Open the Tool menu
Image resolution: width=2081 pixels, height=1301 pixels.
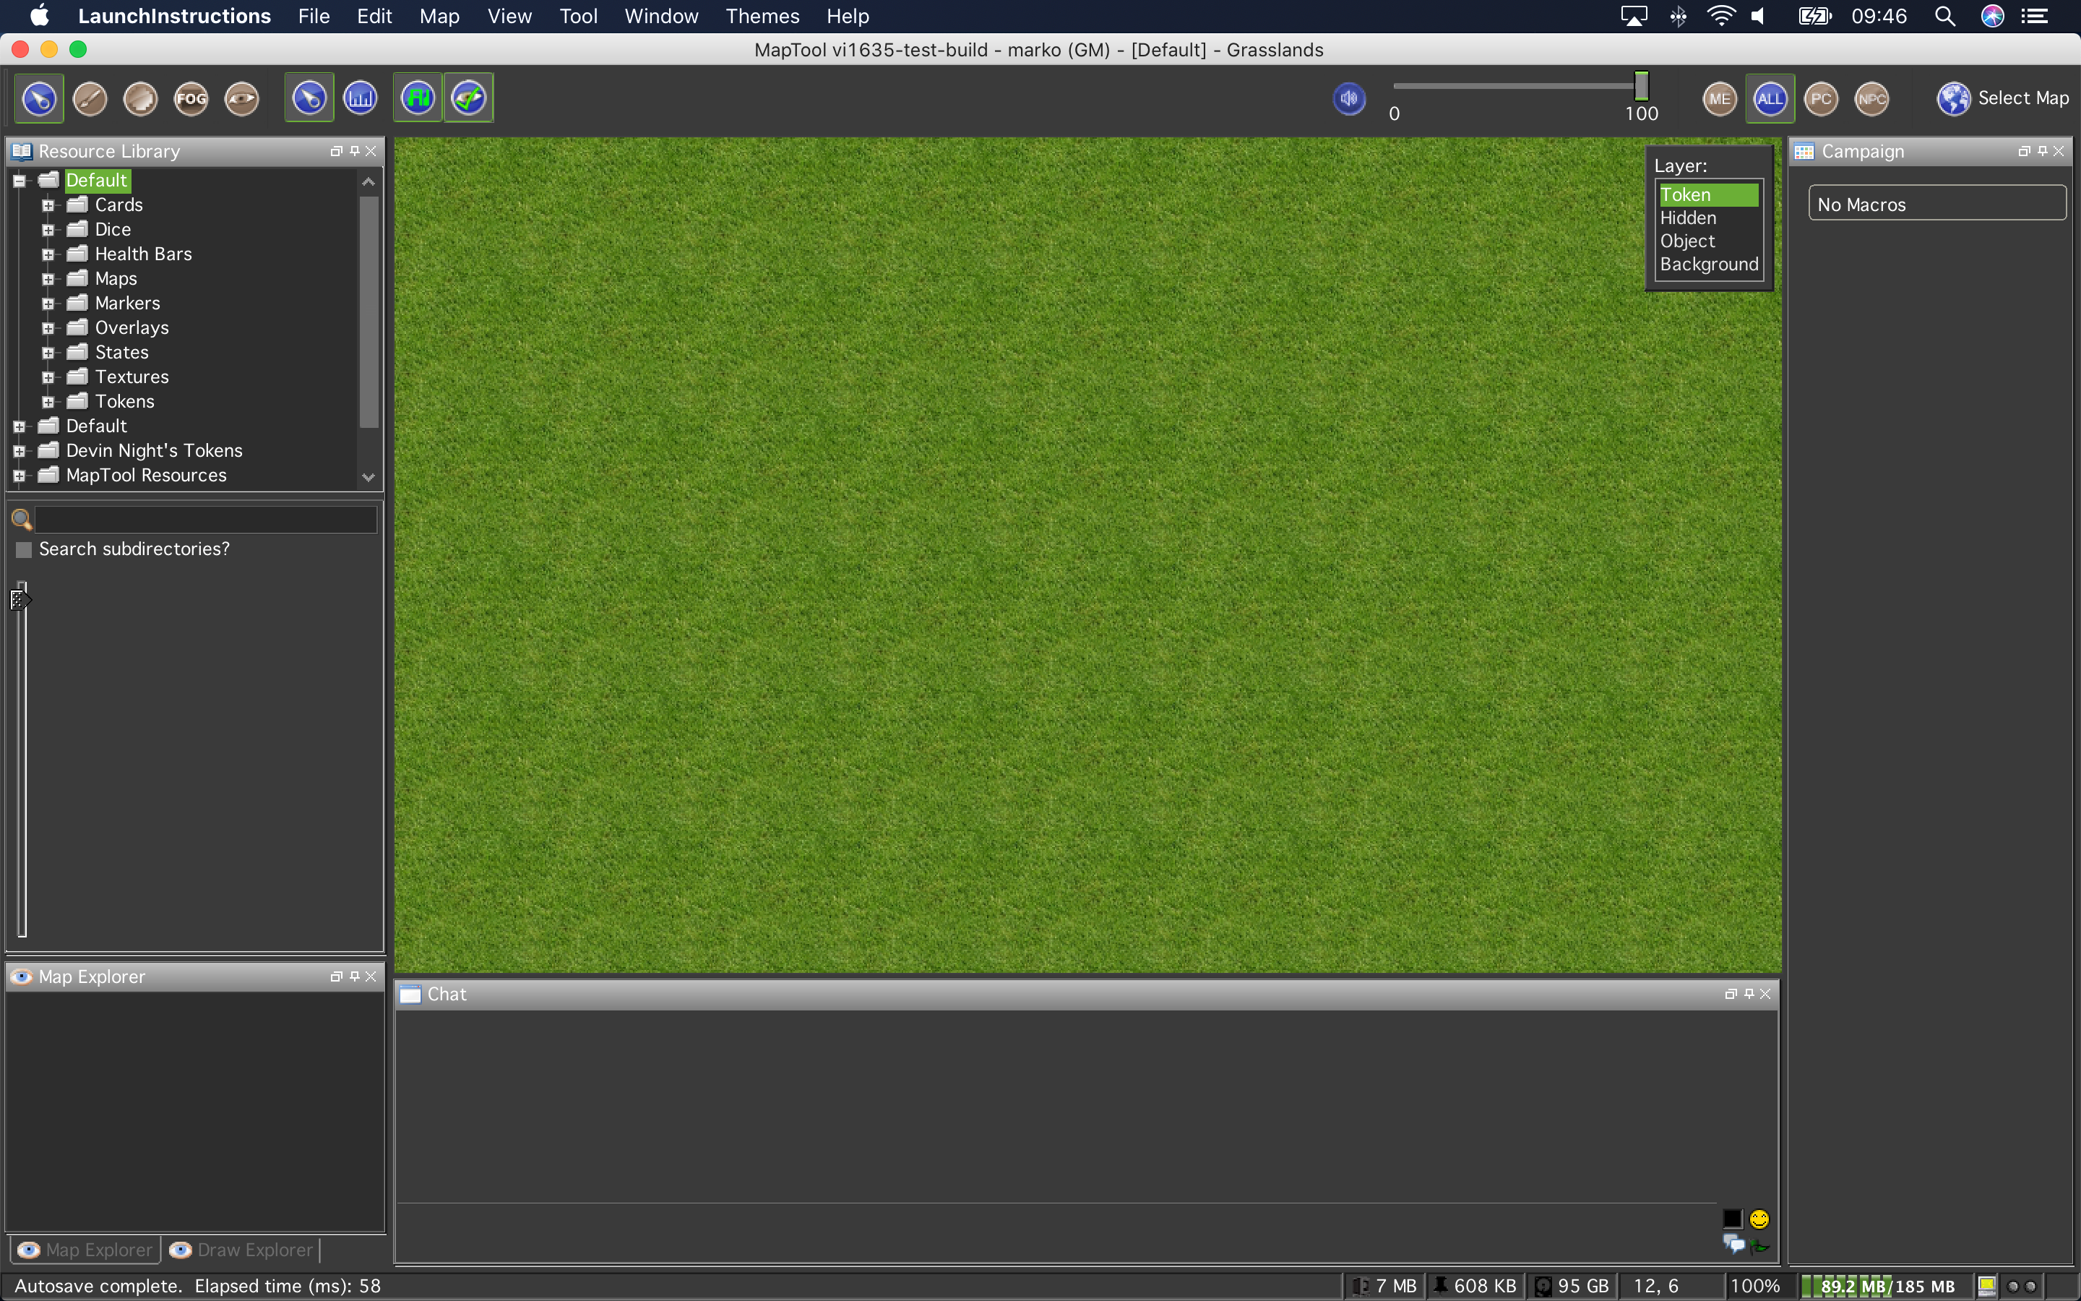tap(578, 17)
